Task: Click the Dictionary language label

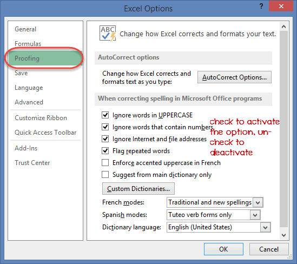Action: (131, 227)
